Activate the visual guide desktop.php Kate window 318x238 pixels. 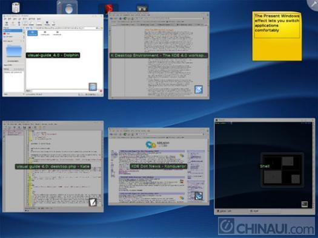[53, 167]
